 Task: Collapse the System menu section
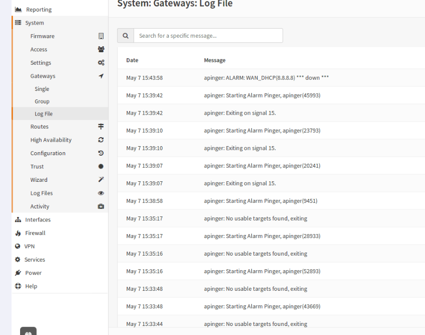[60, 23]
